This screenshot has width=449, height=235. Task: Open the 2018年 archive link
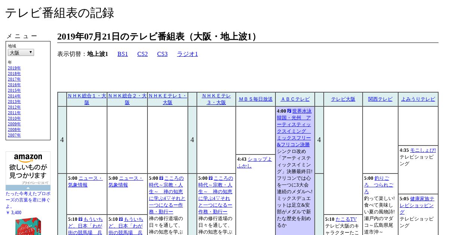coord(14,74)
